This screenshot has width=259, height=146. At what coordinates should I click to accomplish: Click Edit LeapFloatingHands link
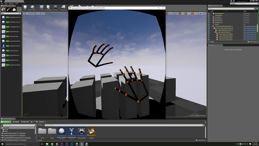250,26
